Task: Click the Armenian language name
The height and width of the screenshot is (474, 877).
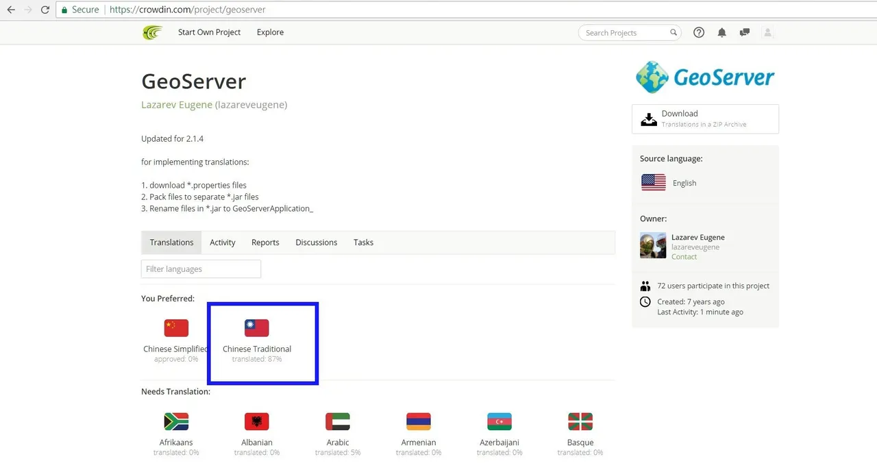Action: click(x=419, y=442)
